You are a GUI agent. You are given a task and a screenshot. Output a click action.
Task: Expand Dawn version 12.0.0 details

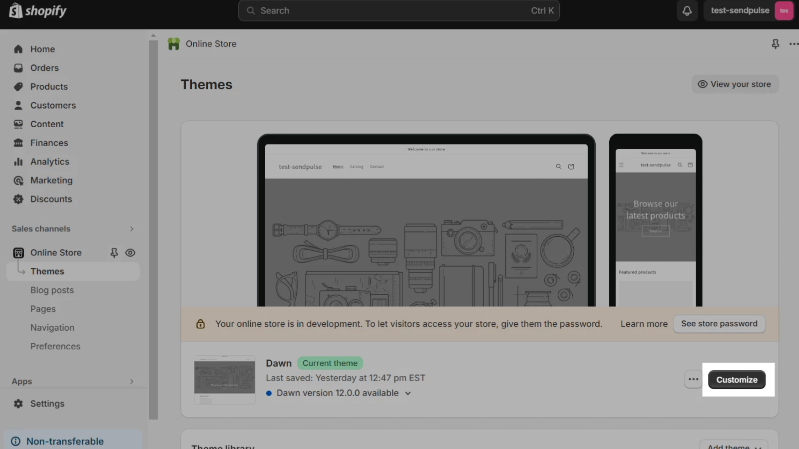click(x=408, y=393)
